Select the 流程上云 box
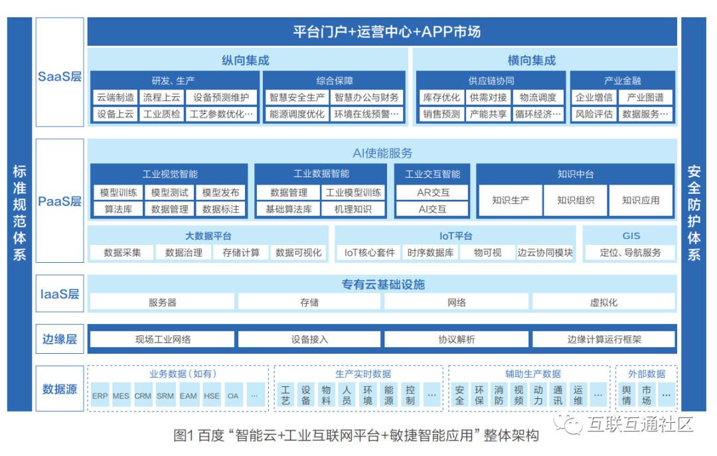The width and height of the screenshot is (717, 456). [x=161, y=98]
